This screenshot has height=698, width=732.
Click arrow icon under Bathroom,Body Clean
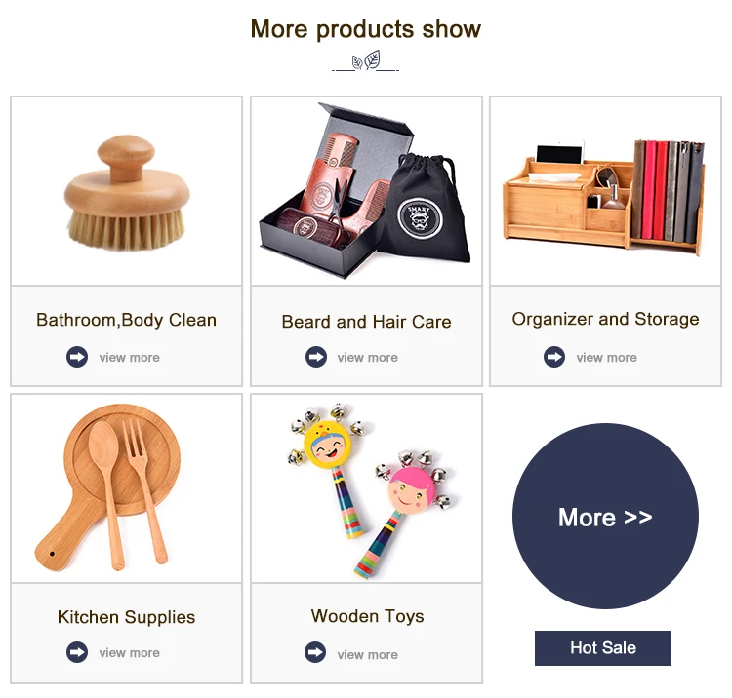point(77,357)
